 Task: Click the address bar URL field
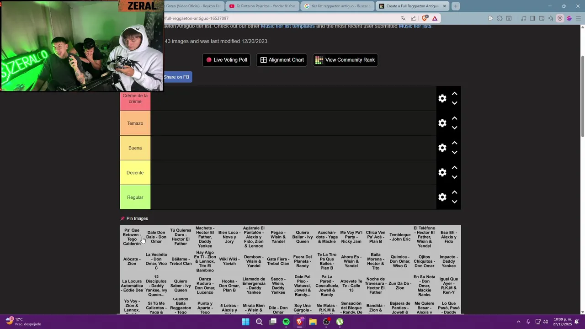point(279,18)
